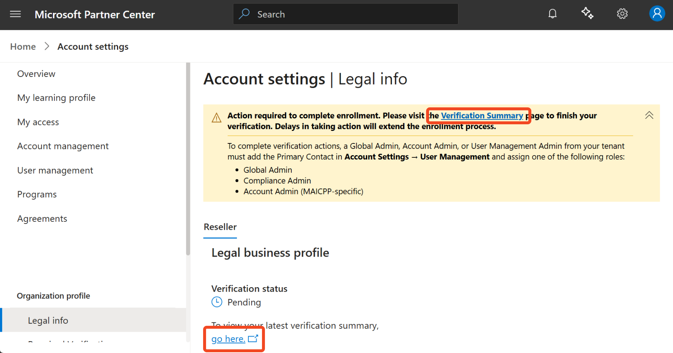The image size is (673, 353).
Task: Open Agreements in sidebar
Action: point(42,219)
